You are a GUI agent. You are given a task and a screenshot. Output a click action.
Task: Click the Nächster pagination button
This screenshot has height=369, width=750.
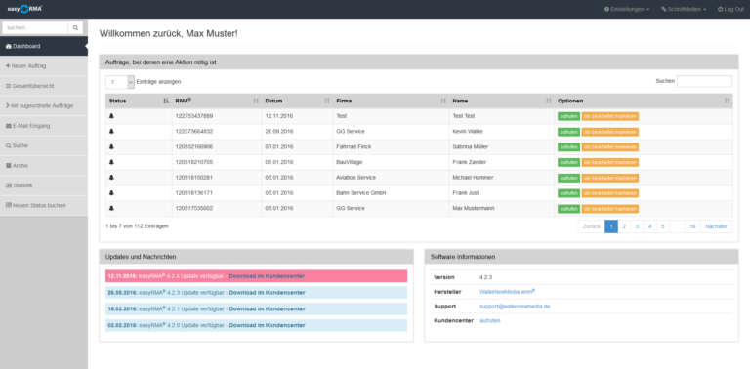point(716,226)
